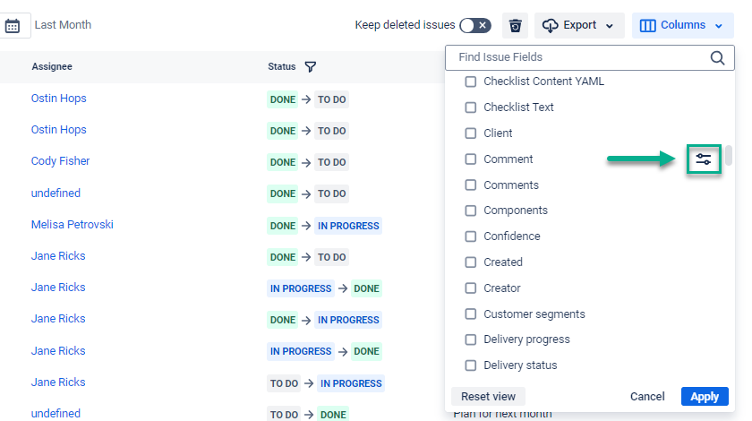The height and width of the screenshot is (421, 752).
Task: Toggle the Keep deleted issues switch
Action: tap(474, 25)
